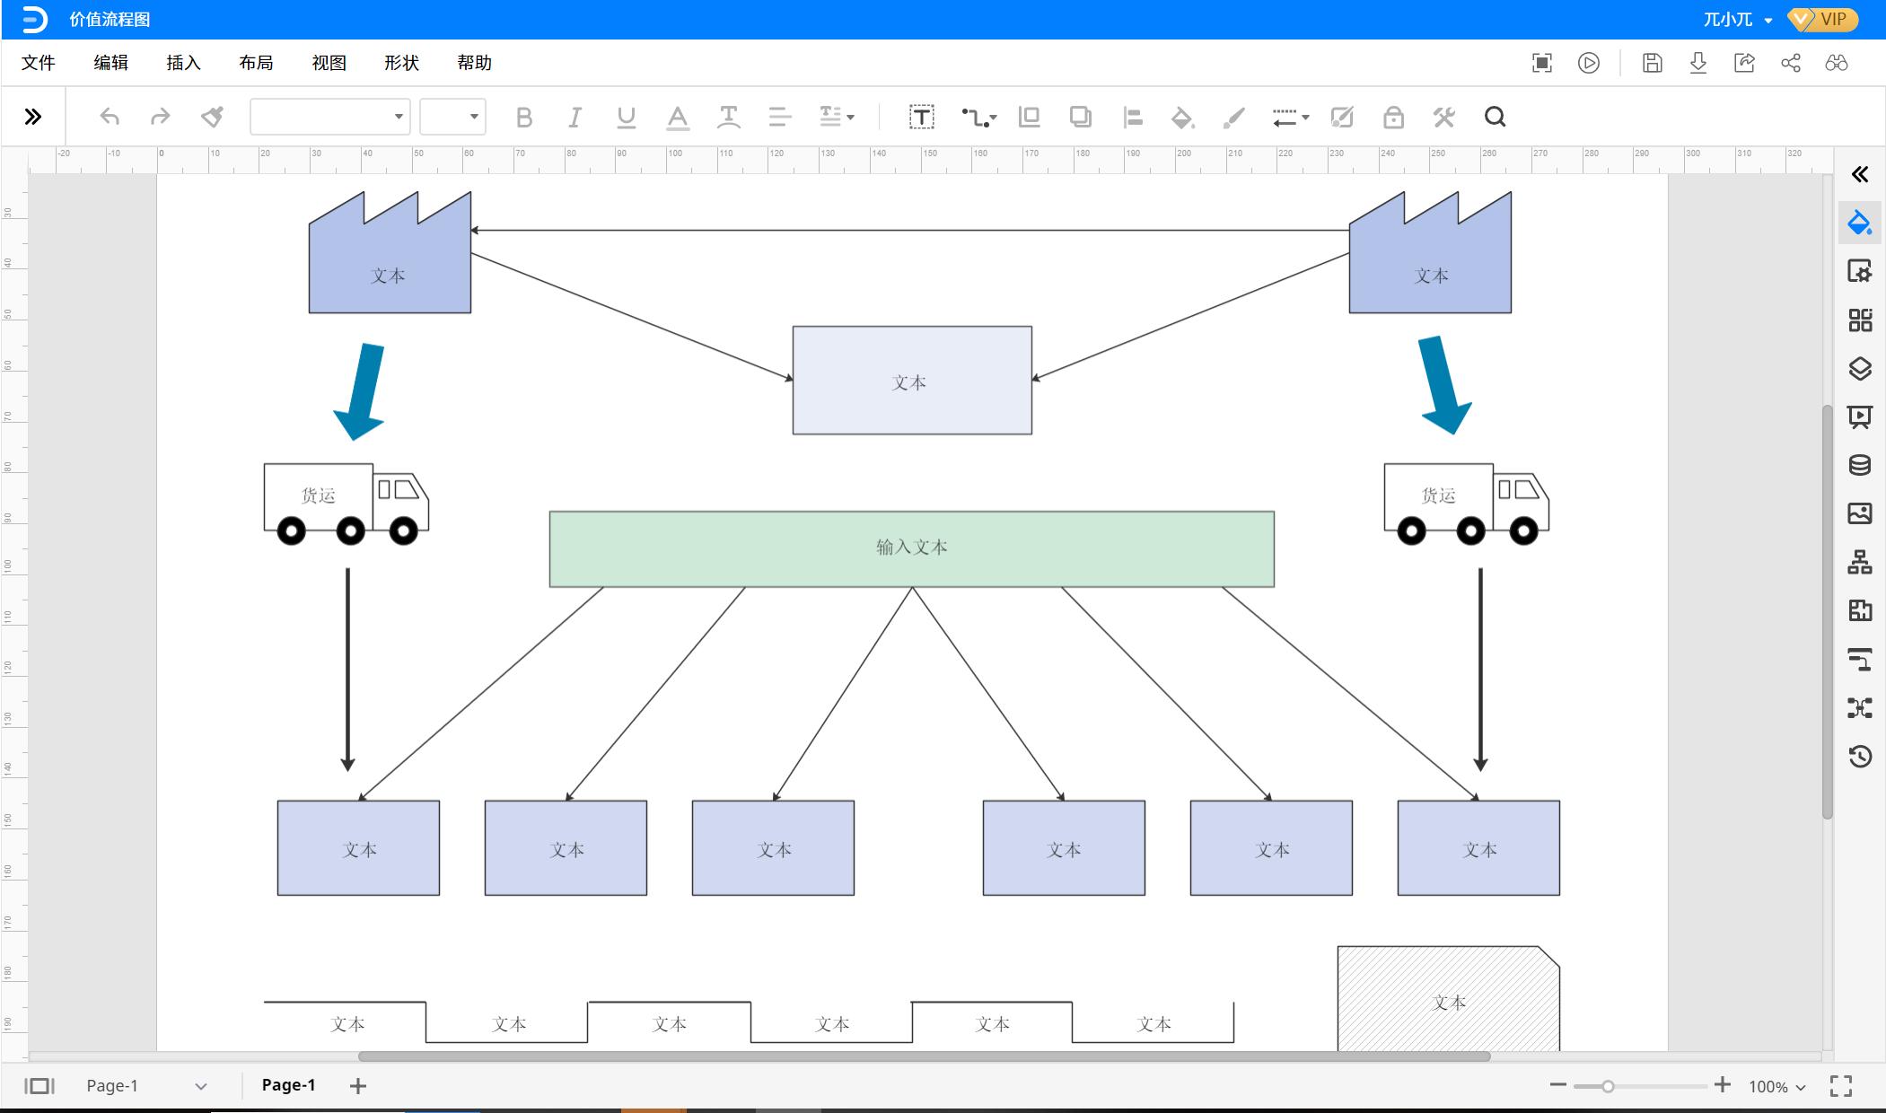Screen dimensions: 1886x1113
Task: Add a new page with plus button
Action: (x=358, y=1086)
